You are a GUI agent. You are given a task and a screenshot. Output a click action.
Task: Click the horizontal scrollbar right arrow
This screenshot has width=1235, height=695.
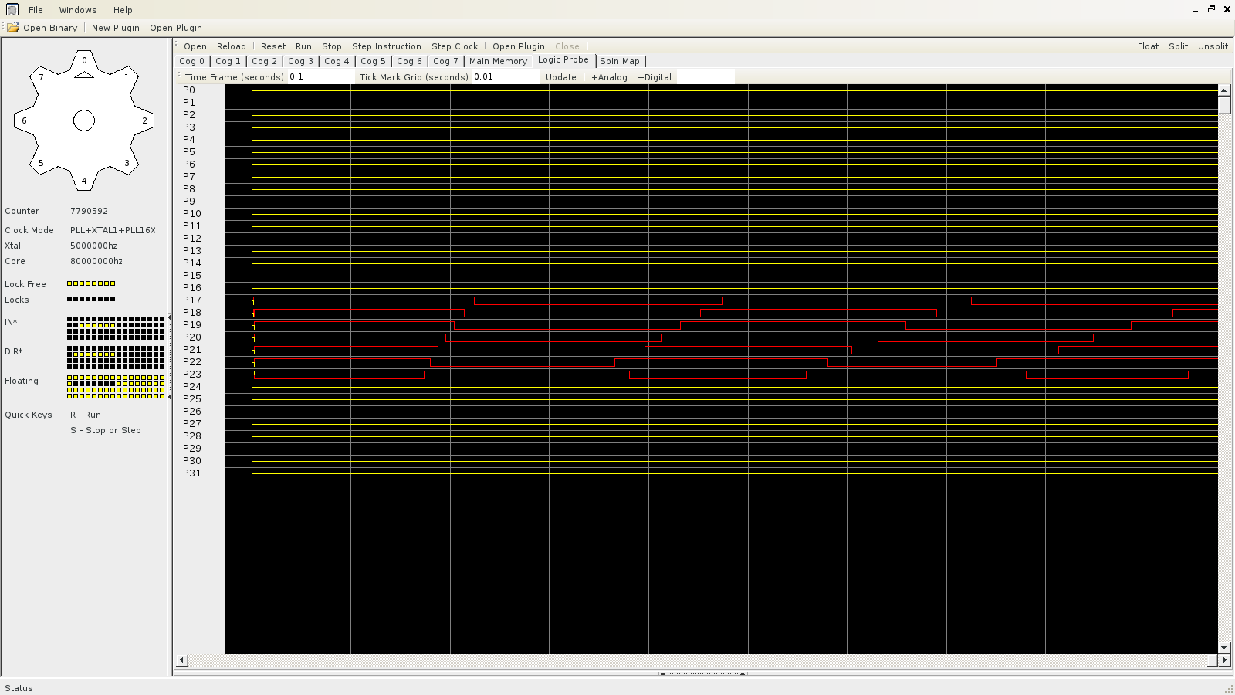click(x=1223, y=660)
